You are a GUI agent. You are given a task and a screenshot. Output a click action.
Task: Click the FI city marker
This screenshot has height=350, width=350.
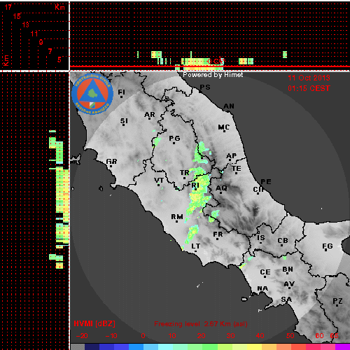(x=121, y=97)
